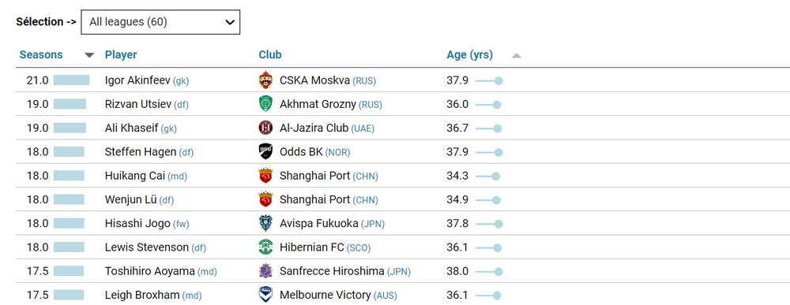Click the Akhmat Grozny club logo

point(265,104)
